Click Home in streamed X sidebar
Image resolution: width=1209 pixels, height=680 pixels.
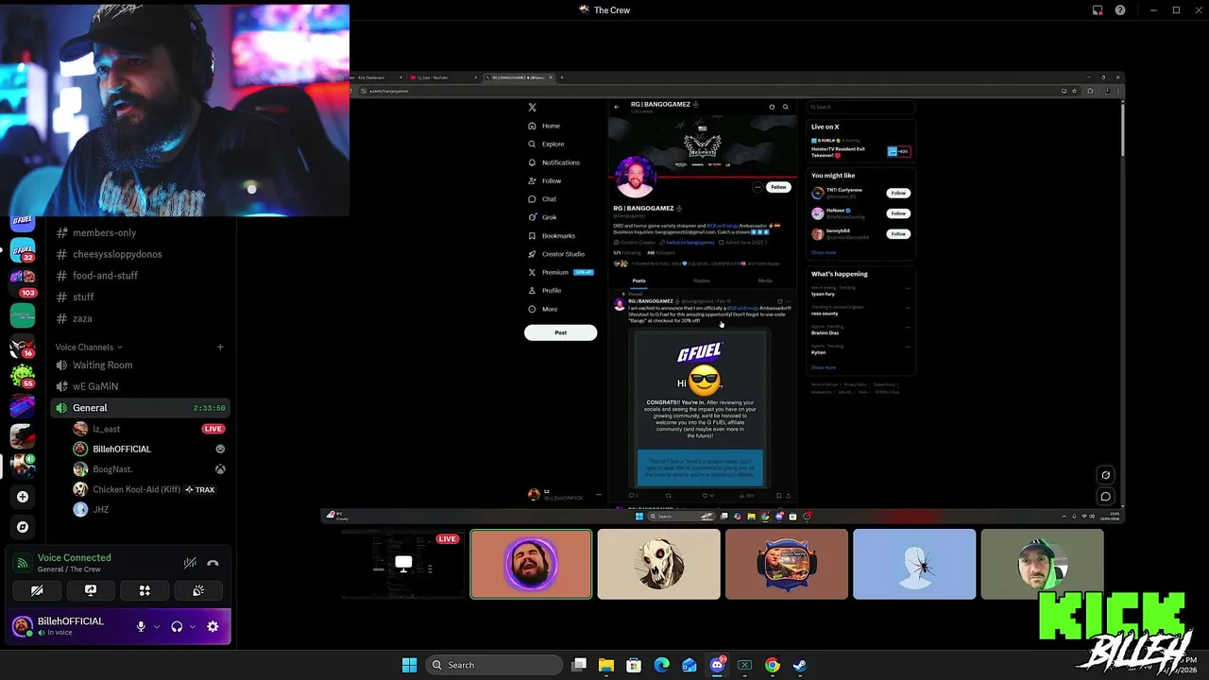coord(545,126)
